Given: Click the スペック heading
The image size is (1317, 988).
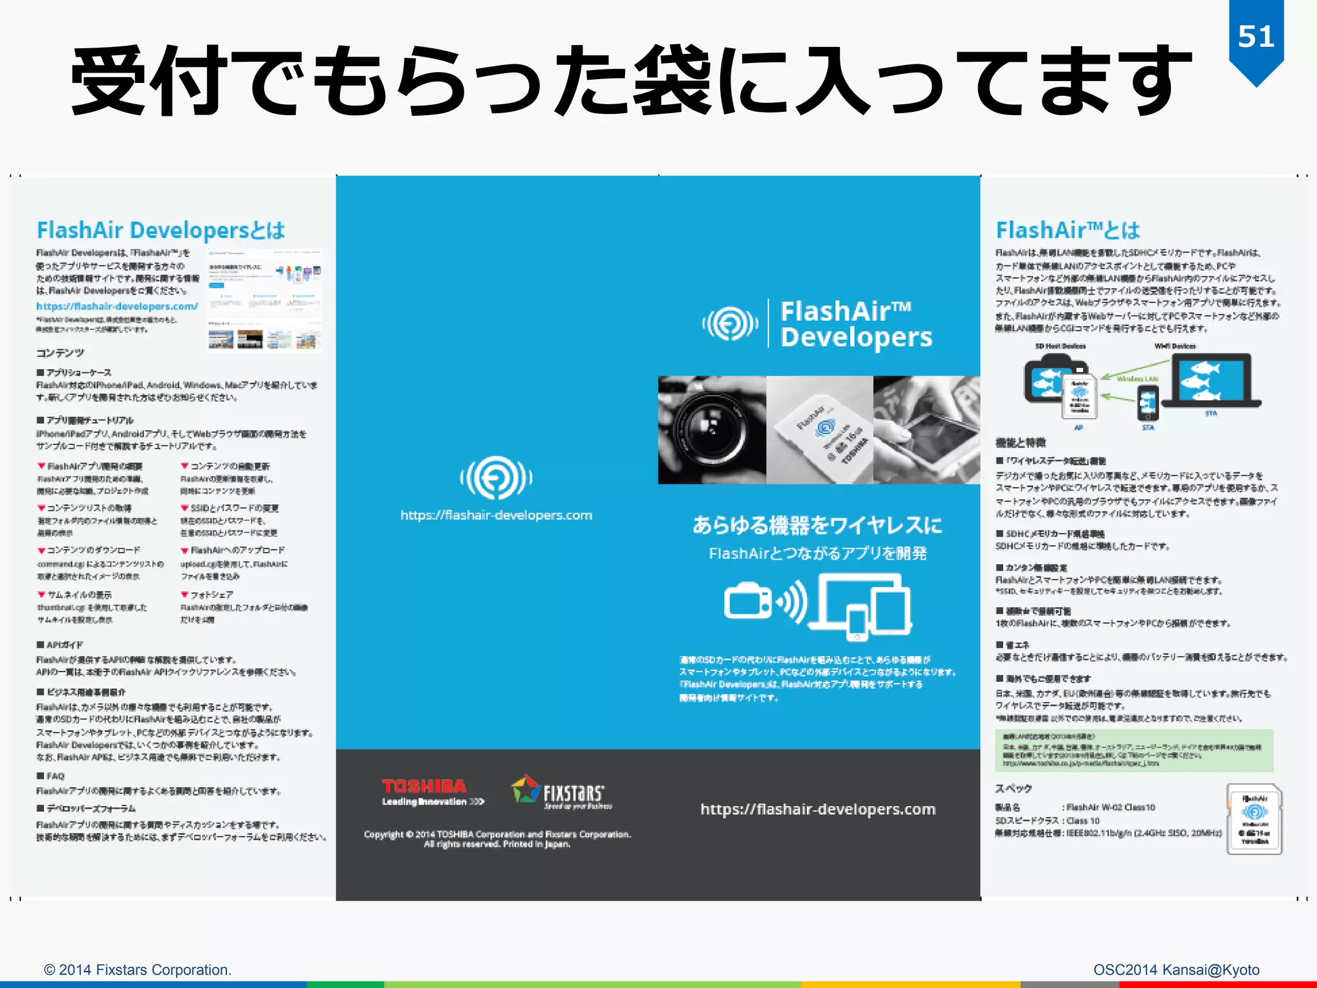Looking at the screenshot, I should tap(1013, 789).
